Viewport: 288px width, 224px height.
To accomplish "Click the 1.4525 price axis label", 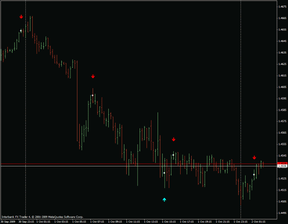I will tap(282, 178).
